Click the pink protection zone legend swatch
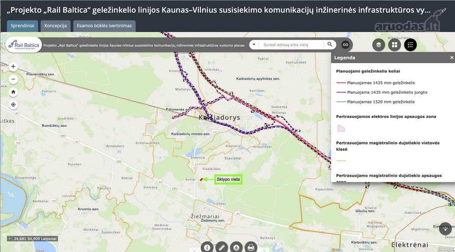Image resolution: width=455 pixels, height=252 pixels. (341, 128)
